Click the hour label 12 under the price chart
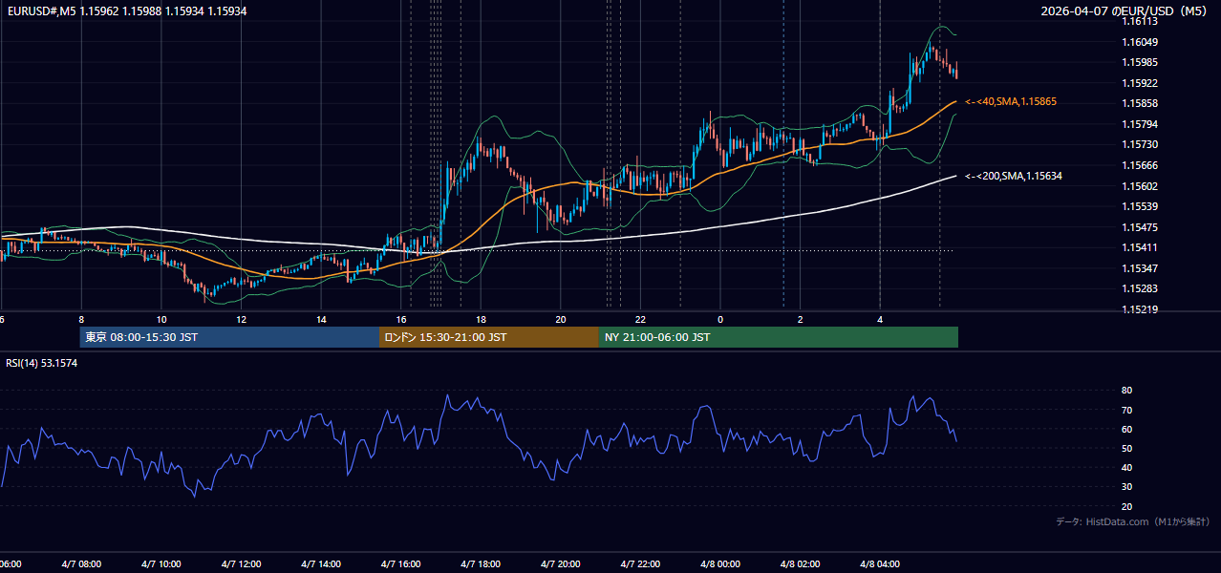This screenshot has width=1221, height=573. (x=242, y=319)
